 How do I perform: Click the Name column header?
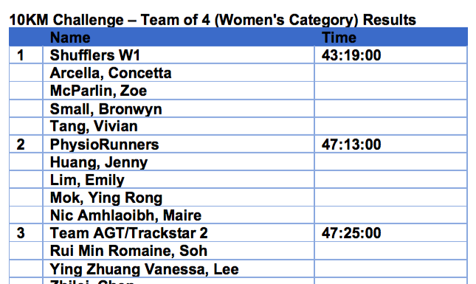point(70,38)
